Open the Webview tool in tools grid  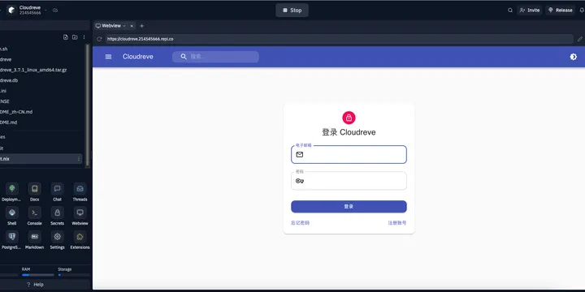[x=80, y=213]
